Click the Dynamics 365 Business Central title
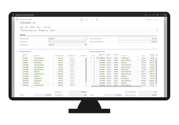179x125 pixels. pos(25,15)
